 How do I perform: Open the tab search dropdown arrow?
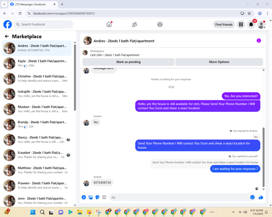point(4,4)
